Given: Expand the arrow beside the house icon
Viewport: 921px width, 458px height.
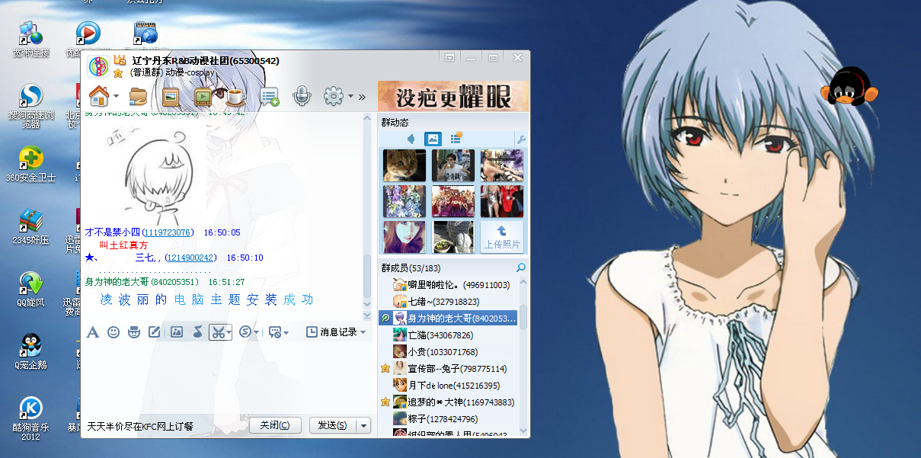Looking at the screenshot, I should (x=116, y=97).
